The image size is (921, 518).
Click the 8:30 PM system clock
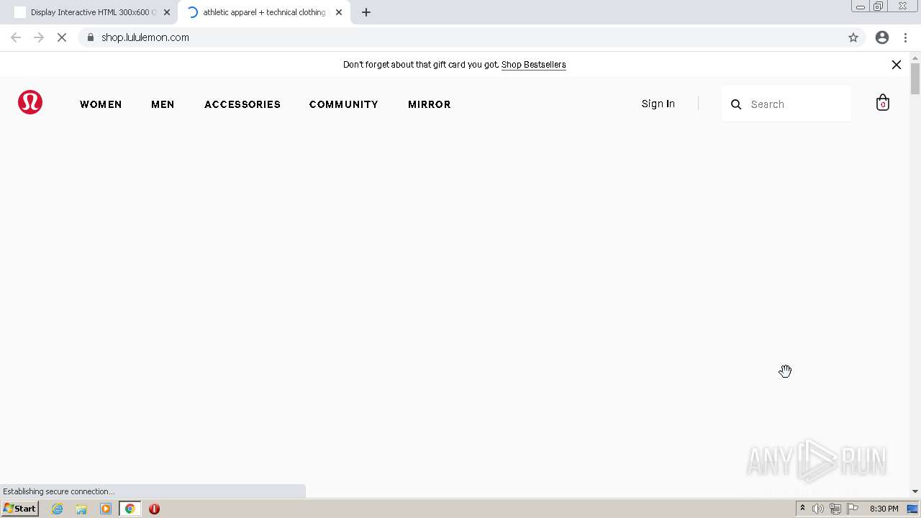click(x=884, y=509)
